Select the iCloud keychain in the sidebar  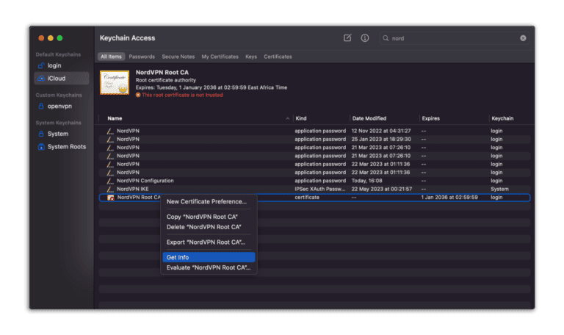point(56,78)
